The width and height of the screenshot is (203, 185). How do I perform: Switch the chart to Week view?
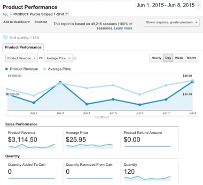(x=179, y=58)
